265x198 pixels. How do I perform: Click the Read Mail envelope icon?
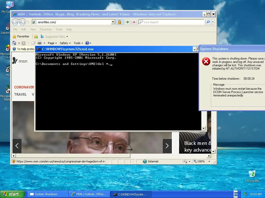click(x=33, y=43)
